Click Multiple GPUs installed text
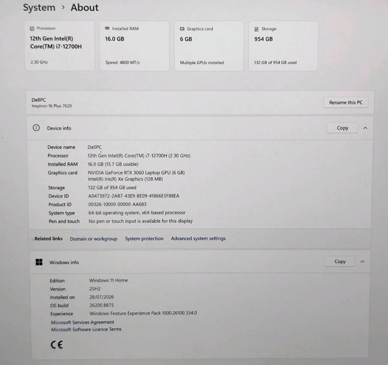Image resolution: width=388 pixels, height=365 pixels. click(202, 62)
